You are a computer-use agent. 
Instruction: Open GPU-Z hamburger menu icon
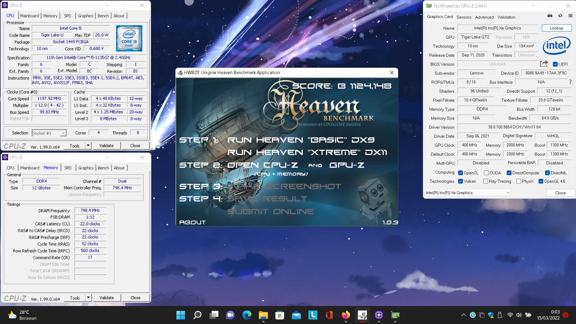[x=570, y=16]
